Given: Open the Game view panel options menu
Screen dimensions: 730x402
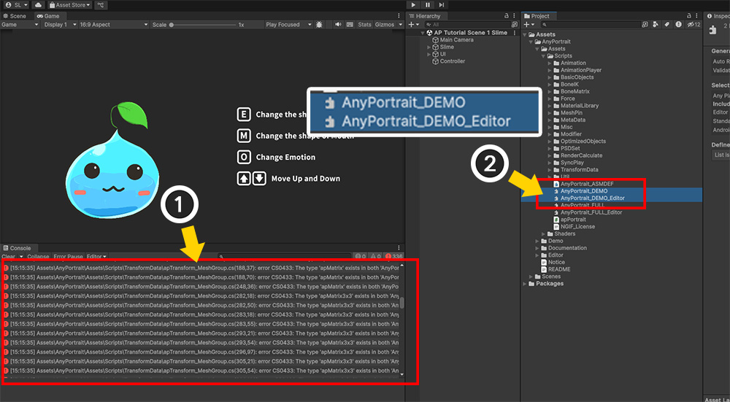Looking at the screenshot, I should 399,16.
